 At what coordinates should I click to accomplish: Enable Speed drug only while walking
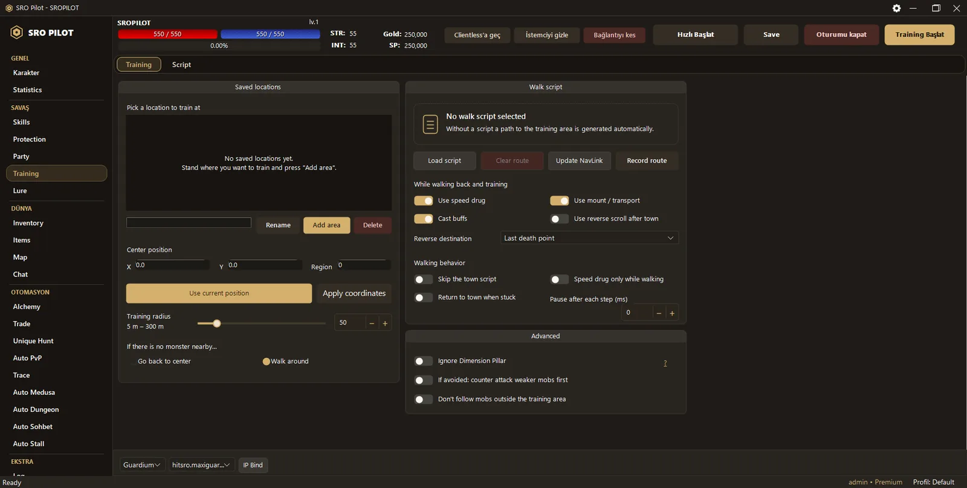[560, 279]
